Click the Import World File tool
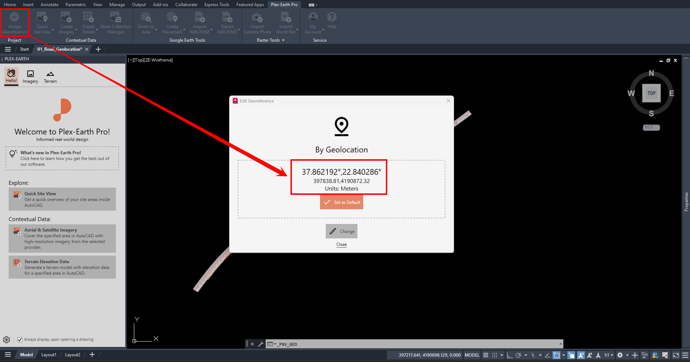 [x=285, y=23]
